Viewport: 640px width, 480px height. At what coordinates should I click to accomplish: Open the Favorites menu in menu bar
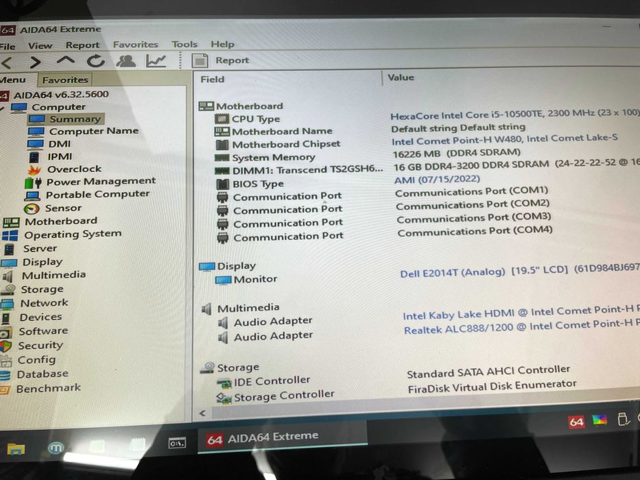pos(136,44)
